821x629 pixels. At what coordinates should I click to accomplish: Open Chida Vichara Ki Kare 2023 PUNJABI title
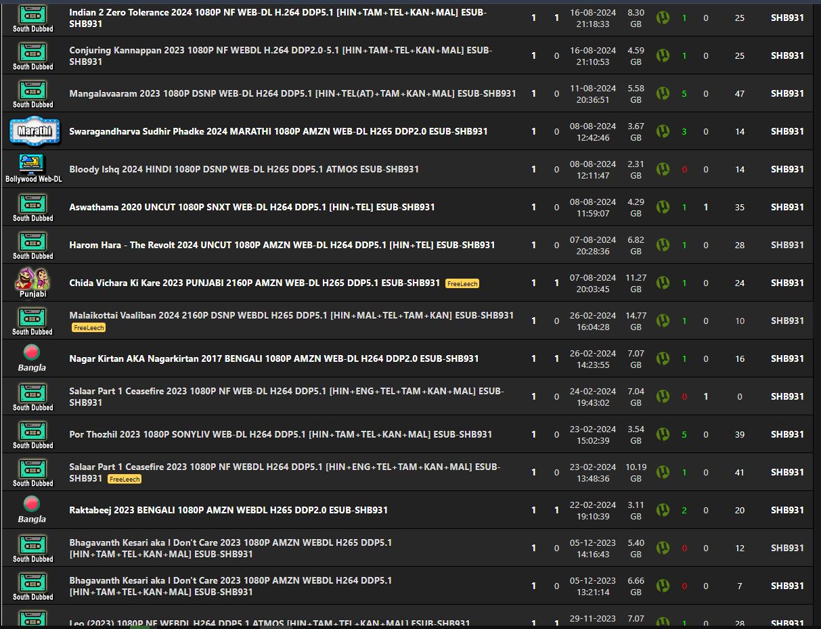[254, 283]
